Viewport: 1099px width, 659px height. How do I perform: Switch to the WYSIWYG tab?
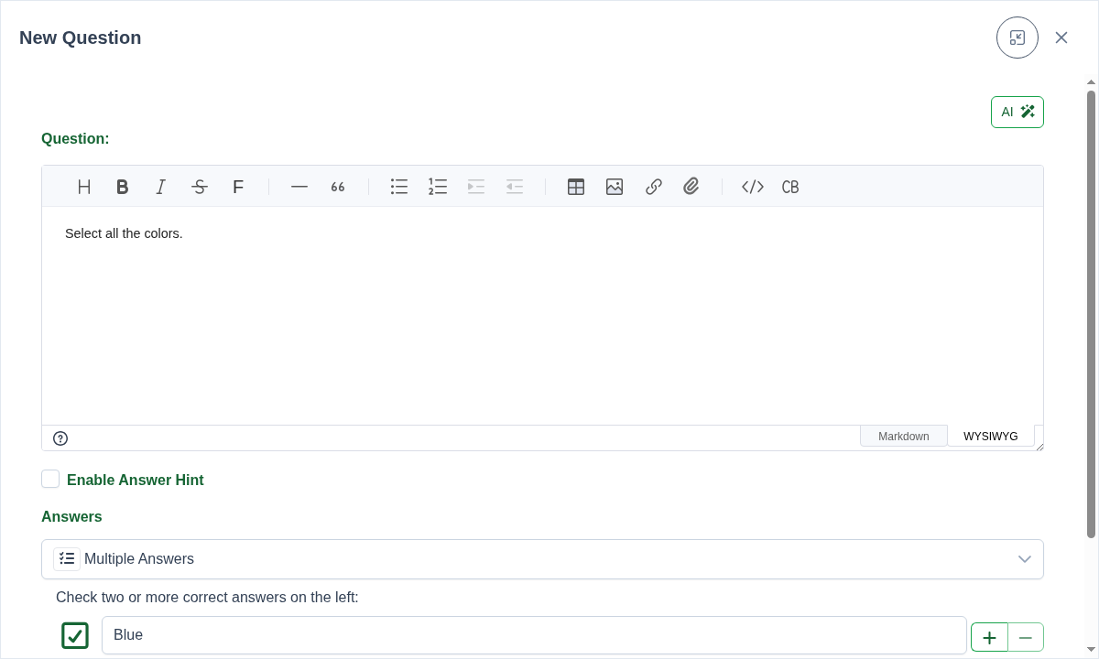(991, 436)
